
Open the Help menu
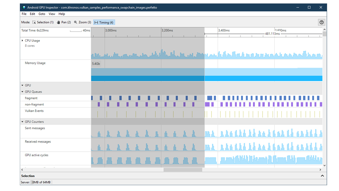[x=62, y=14]
